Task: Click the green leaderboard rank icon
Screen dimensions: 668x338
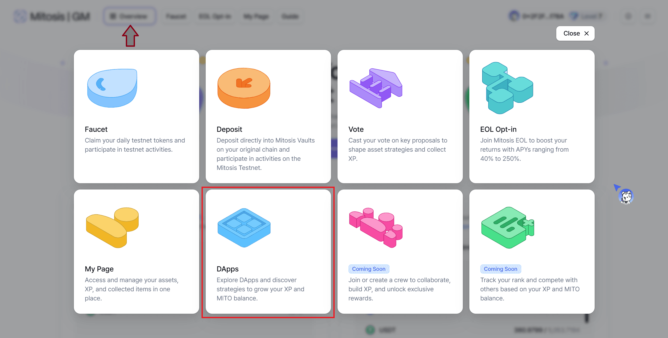Action: click(x=508, y=228)
